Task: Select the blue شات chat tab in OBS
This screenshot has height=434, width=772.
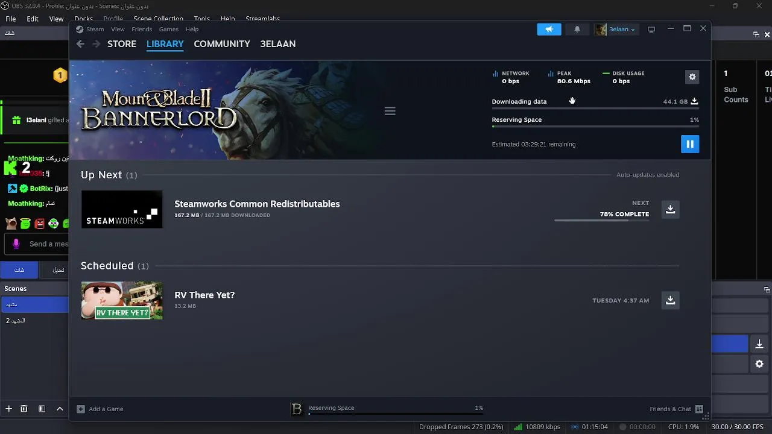Action: (19, 269)
